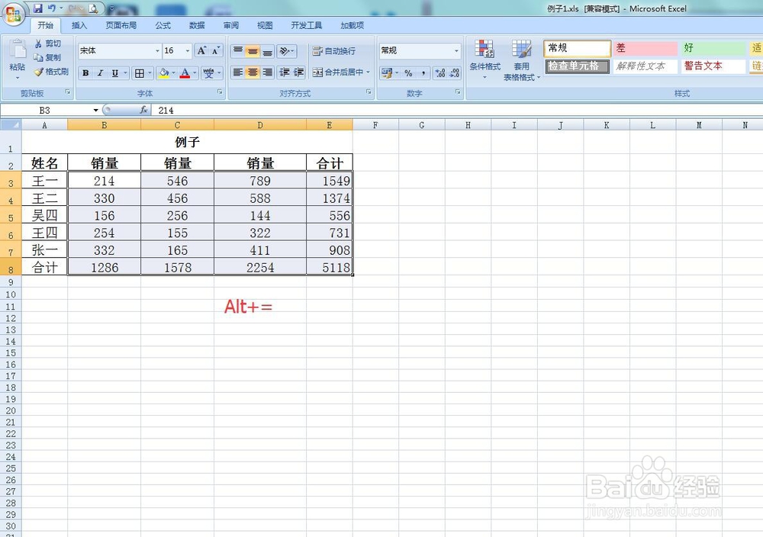This screenshot has width=763, height=537.
Task: Click the formula bar showing 214
Action: coord(457,111)
